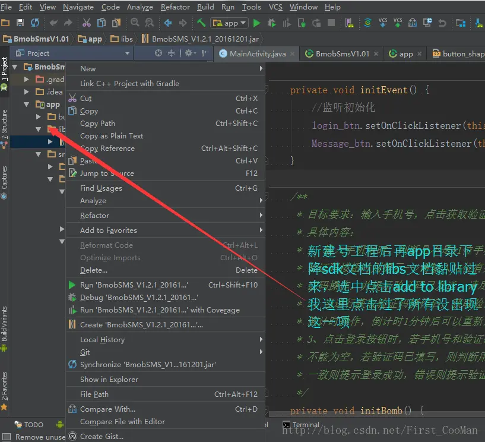Viewport: 485px width, 442px height.
Task: Click the Synchronize refresh icon in toolbar
Action: [35, 23]
